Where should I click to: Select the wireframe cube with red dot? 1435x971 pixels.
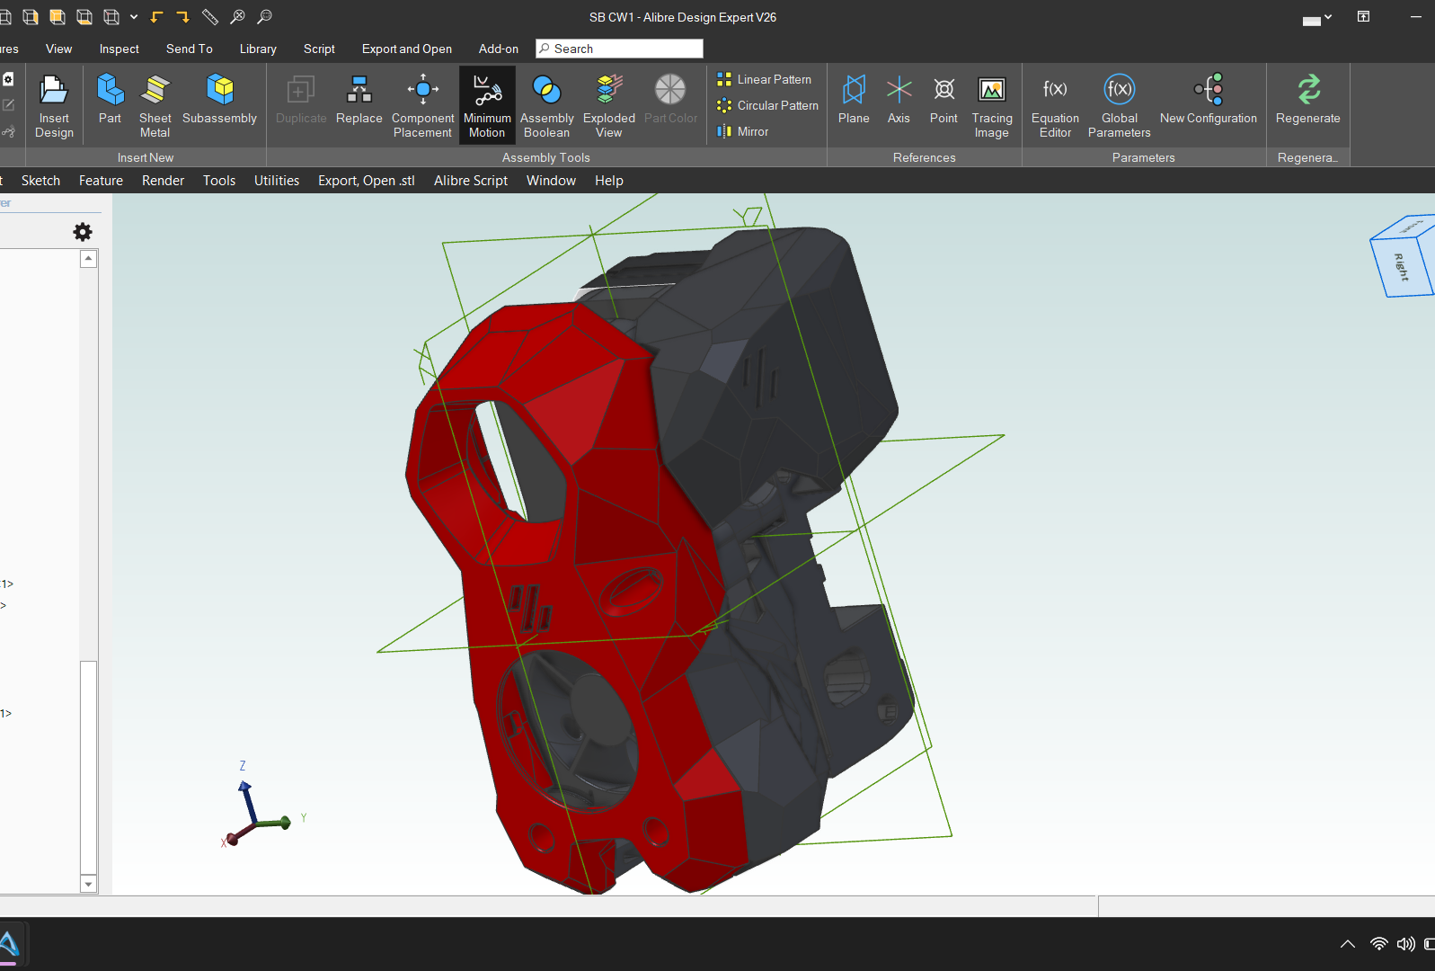tap(111, 17)
